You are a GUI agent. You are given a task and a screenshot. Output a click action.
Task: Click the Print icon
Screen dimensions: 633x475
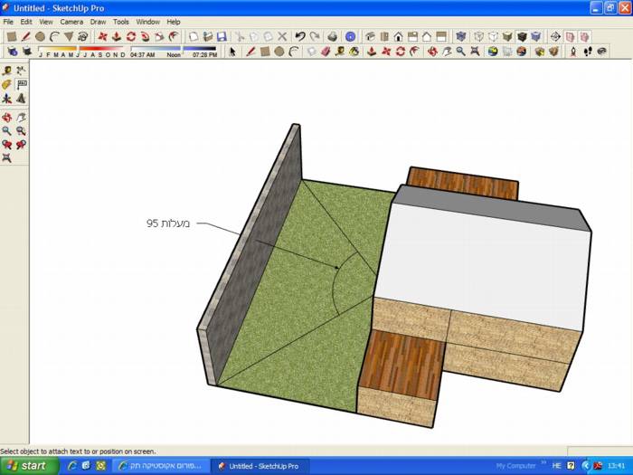[x=332, y=37]
